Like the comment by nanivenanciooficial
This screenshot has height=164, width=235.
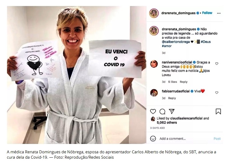click(217, 64)
